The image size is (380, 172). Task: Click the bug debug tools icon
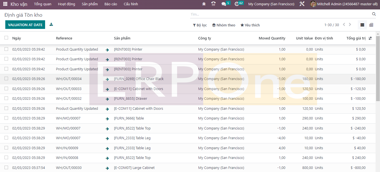click(x=204, y=4)
